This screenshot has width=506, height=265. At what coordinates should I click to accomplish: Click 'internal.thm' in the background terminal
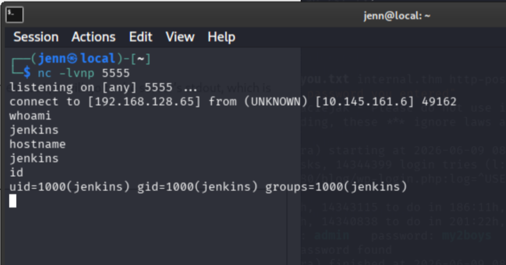[399, 79]
